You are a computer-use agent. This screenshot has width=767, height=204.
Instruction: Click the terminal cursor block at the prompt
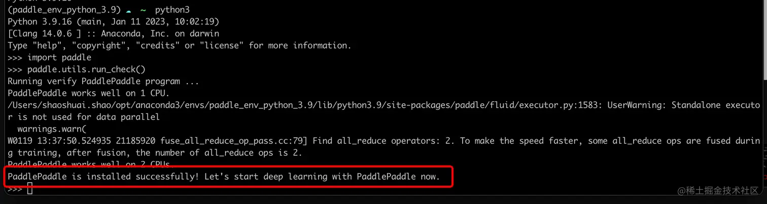pyautogui.click(x=30, y=189)
